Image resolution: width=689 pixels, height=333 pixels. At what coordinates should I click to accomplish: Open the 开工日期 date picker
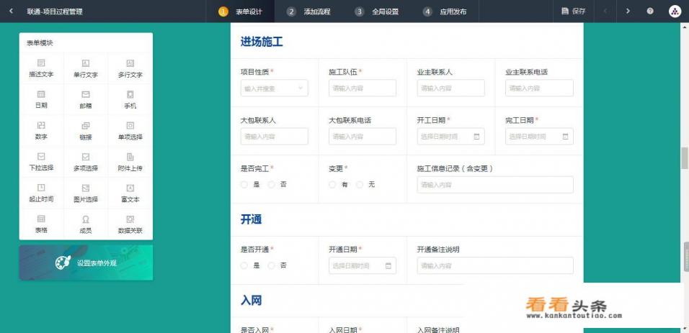point(450,137)
